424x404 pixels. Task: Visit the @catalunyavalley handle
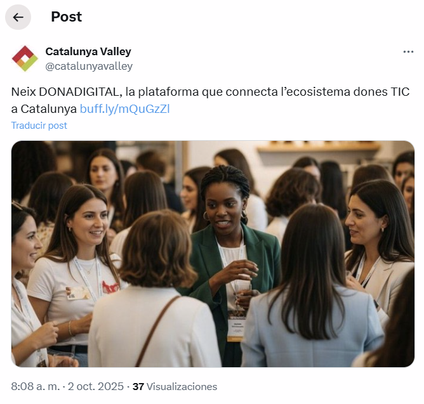click(x=89, y=66)
